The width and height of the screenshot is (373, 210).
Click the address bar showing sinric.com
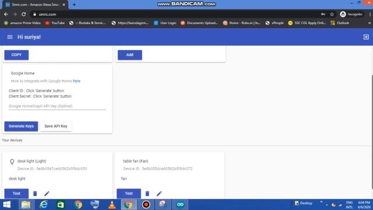coord(175,14)
